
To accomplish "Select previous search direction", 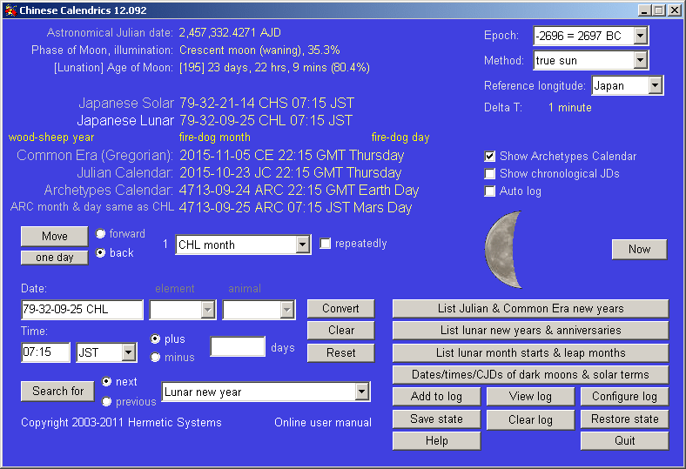I will (x=107, y=401).
